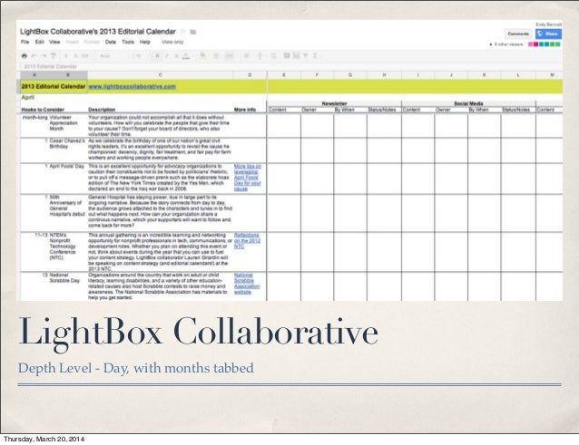579x445 pixels.
Task: Click the print icon in the toolbar
Action: (x=25, y=55)
